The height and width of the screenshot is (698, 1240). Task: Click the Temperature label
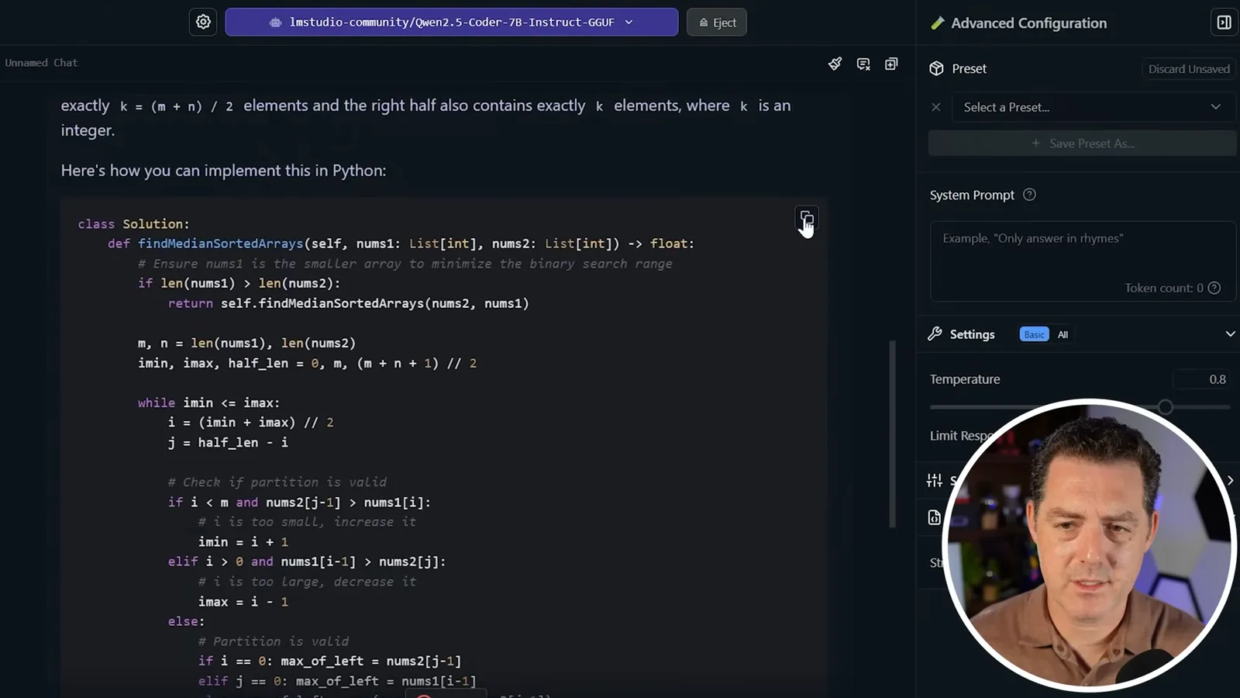click(965, 379)
